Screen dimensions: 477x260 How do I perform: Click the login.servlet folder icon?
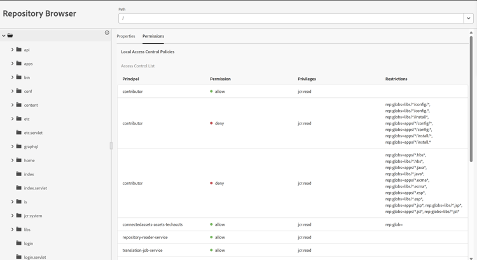[x=19, y=257]
